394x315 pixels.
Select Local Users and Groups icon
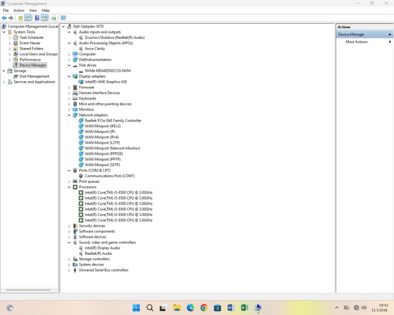16,54
